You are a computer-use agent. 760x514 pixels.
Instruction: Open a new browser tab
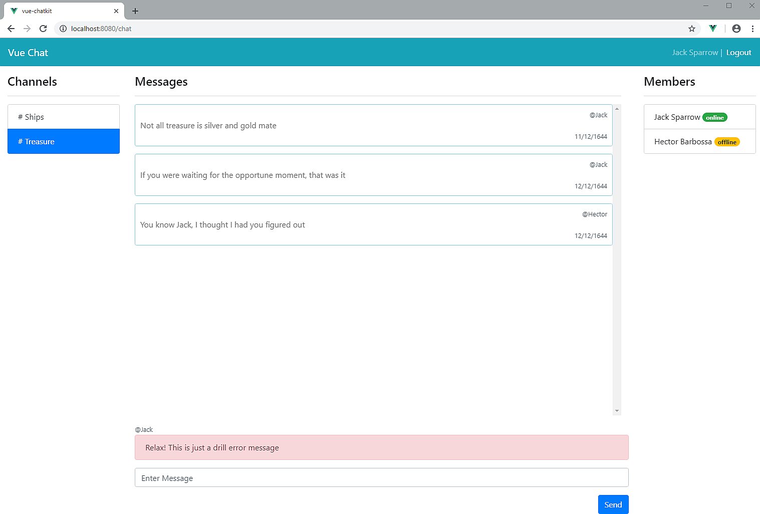pyautogui.click(x=135, y=11)
